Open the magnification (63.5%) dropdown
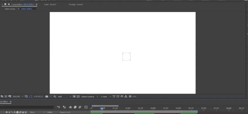248x114 pixels. [18, 96]
